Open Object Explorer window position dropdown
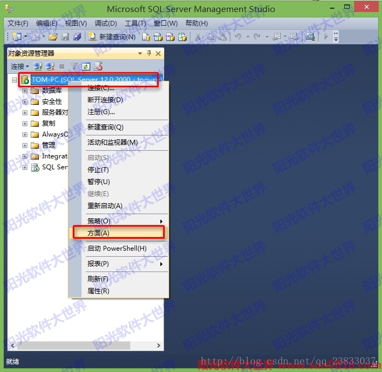 [x=140, y=53]
